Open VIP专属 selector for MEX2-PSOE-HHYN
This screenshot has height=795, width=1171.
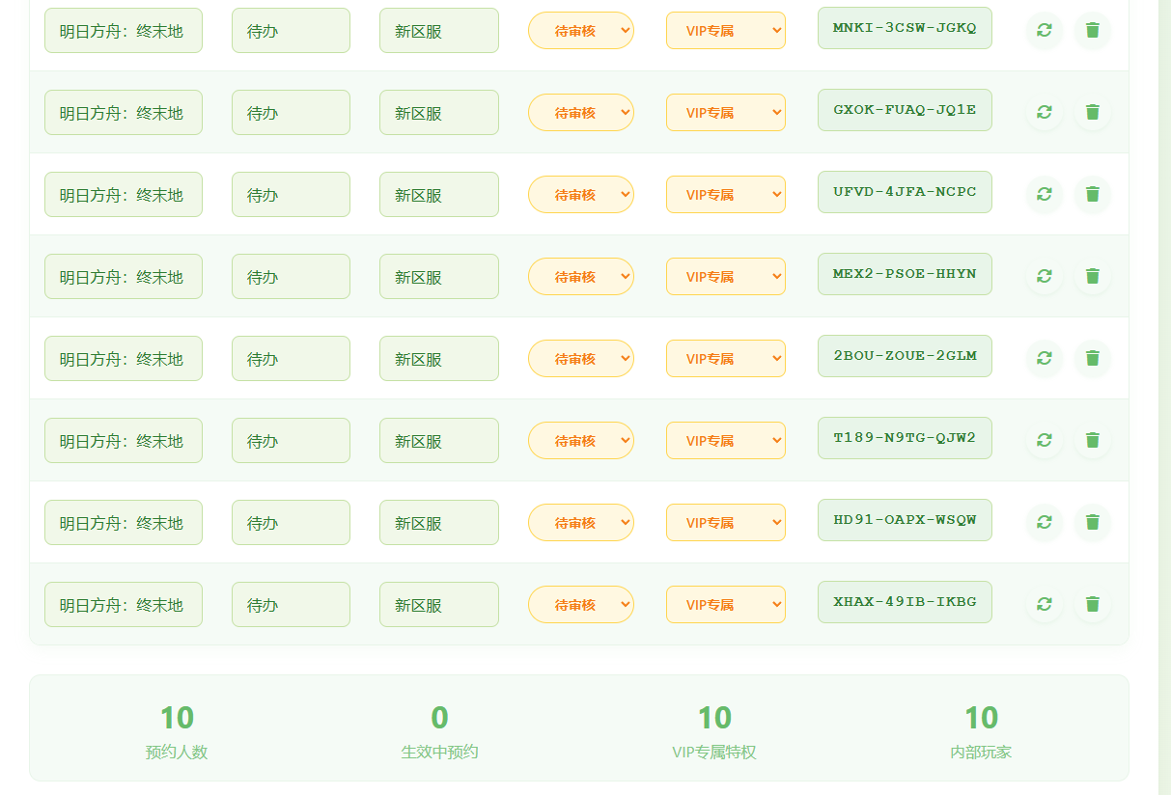tap(726, 277)
